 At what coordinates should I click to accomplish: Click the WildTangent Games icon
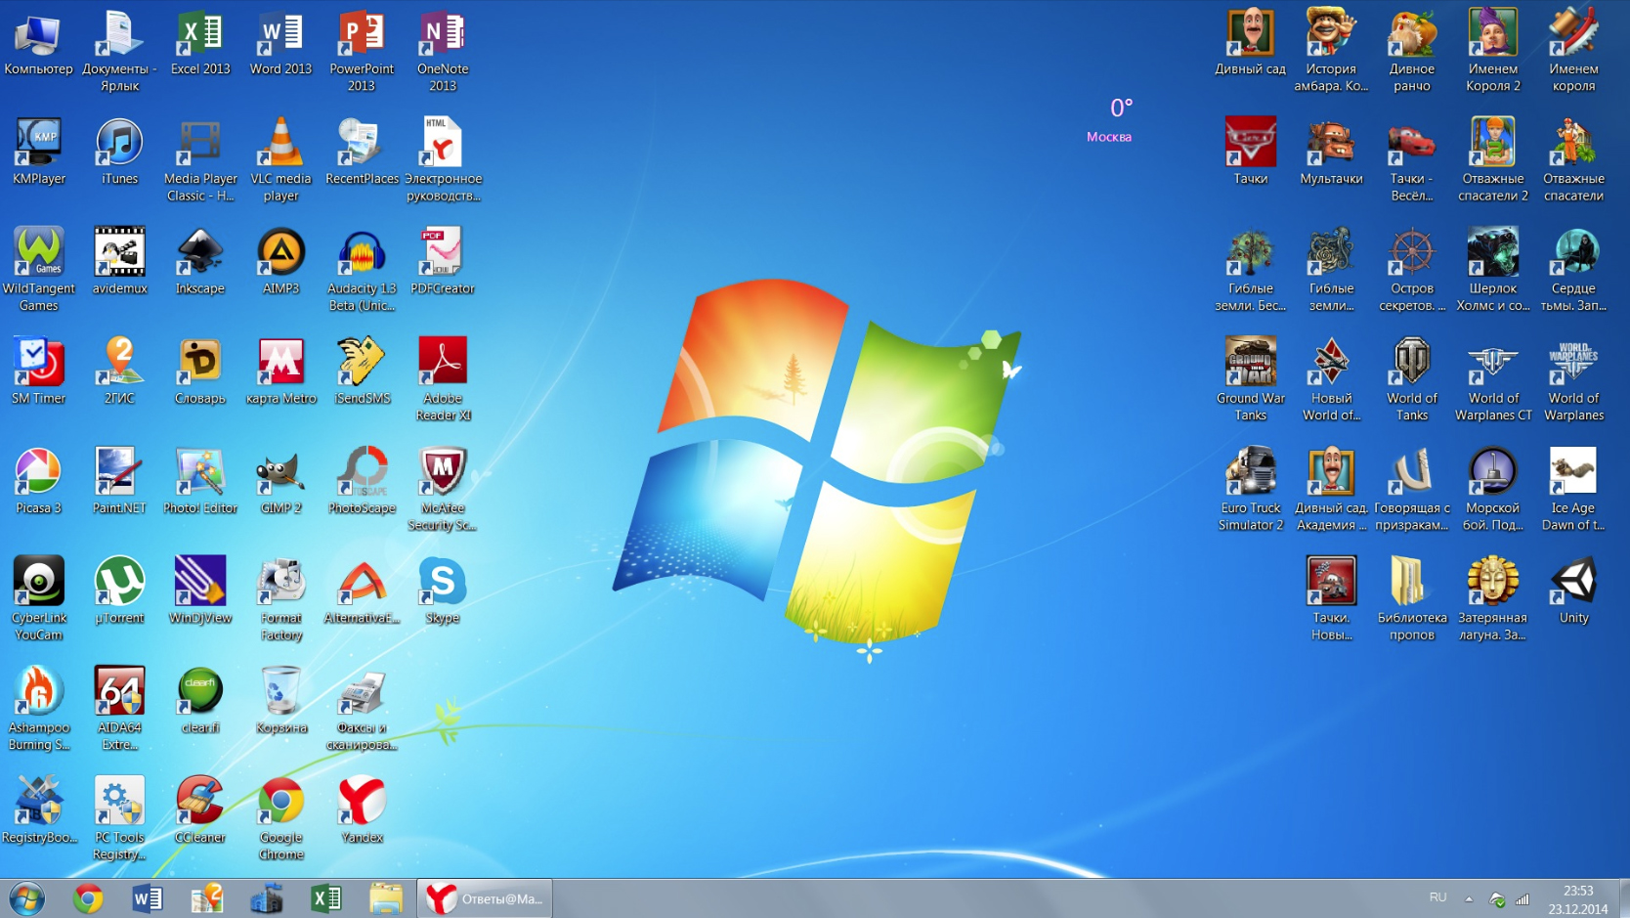[38, 271]
